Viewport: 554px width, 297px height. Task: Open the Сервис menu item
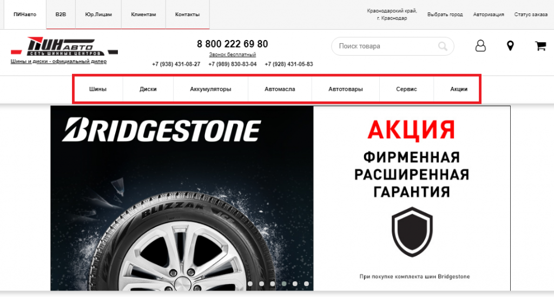(406, 89)
